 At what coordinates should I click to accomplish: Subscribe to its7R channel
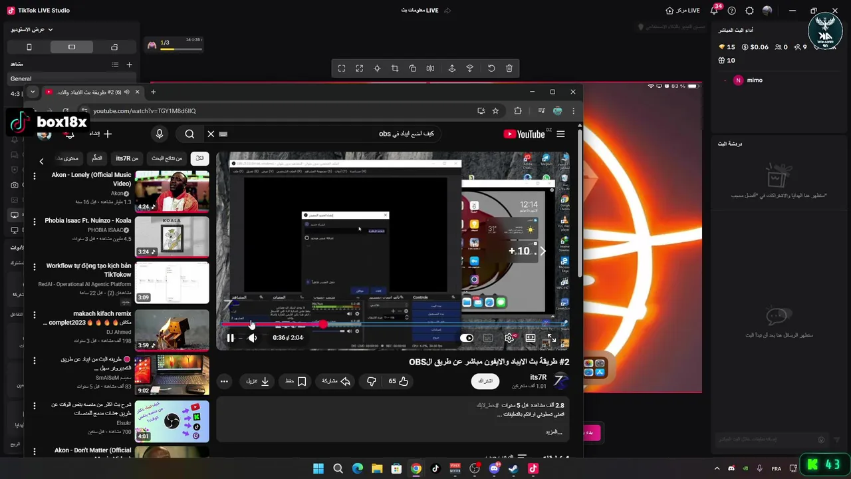tap(486, 381)
